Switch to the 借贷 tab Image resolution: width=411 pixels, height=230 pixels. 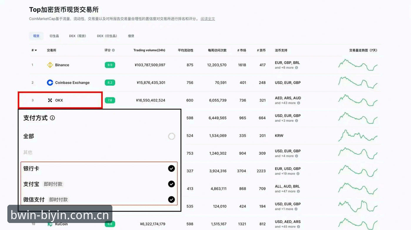[x=131, y=36]
